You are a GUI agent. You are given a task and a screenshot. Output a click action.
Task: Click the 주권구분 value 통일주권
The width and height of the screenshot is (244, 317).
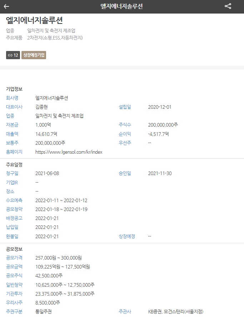pos(44,312)
